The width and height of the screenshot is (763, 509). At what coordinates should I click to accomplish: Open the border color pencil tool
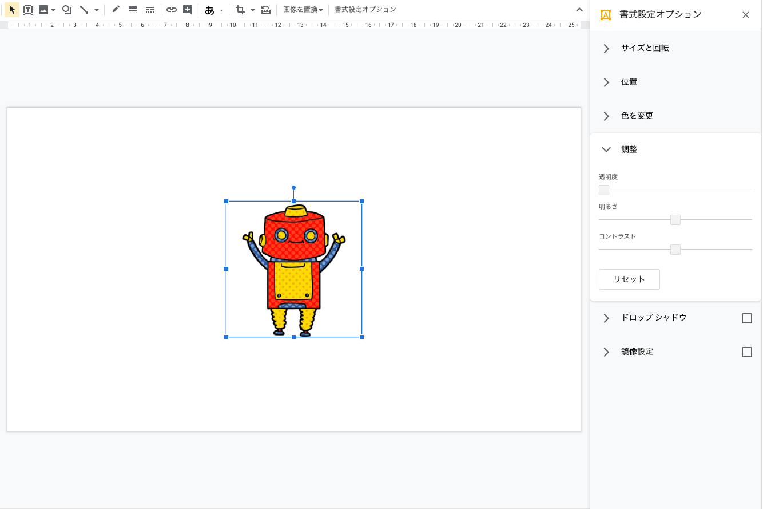coord(116,10)
